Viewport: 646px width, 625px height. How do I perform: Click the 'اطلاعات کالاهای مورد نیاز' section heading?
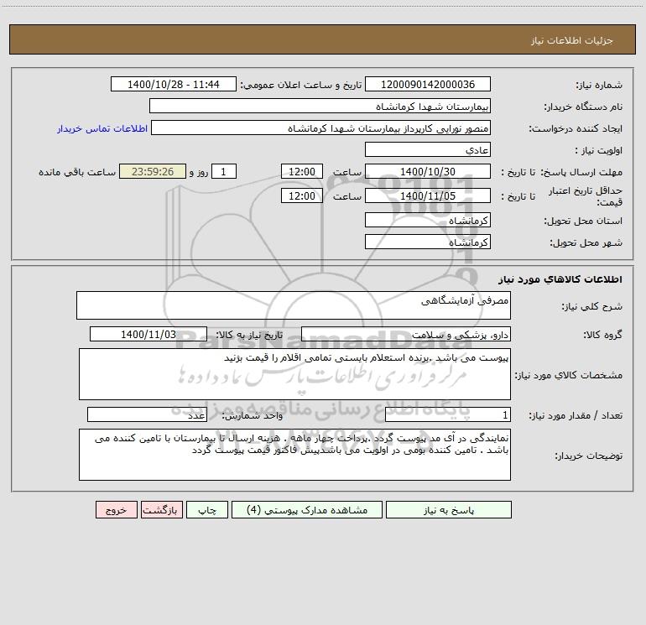point(560,279)
